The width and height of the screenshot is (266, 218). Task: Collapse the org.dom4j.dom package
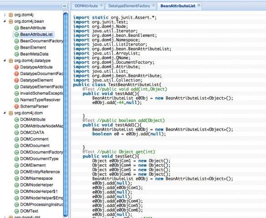[x=5, y=113]
